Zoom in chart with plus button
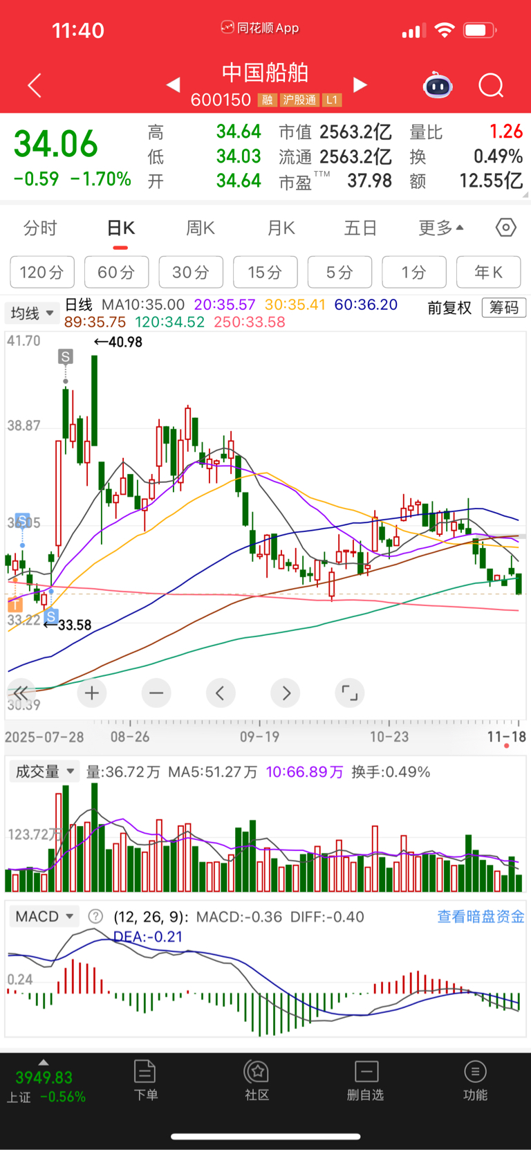This screenshot has height=1150, width=531. pyautogui.click(x=92, y=693)
